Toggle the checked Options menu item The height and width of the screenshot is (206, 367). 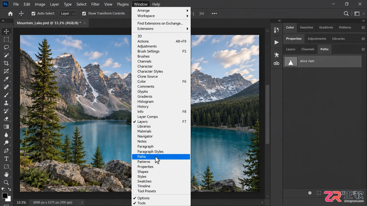[x=161, y=198]
